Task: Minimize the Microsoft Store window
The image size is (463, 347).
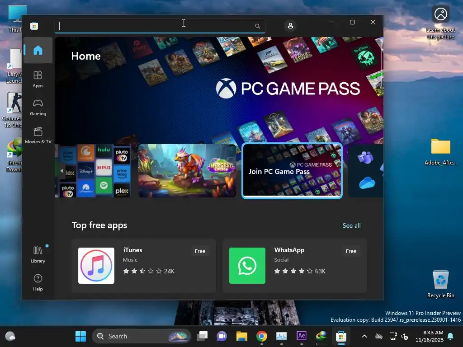Action: pos(331,22)
